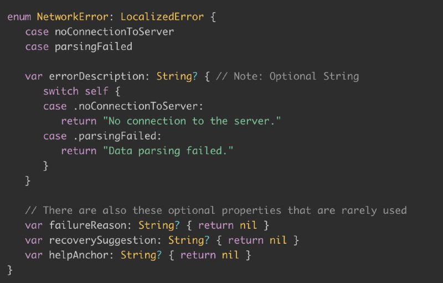Viewport: 443px width, 283px height.
Task: Click the .noConnectionToServer switch case
Action: tap(138, 106)
